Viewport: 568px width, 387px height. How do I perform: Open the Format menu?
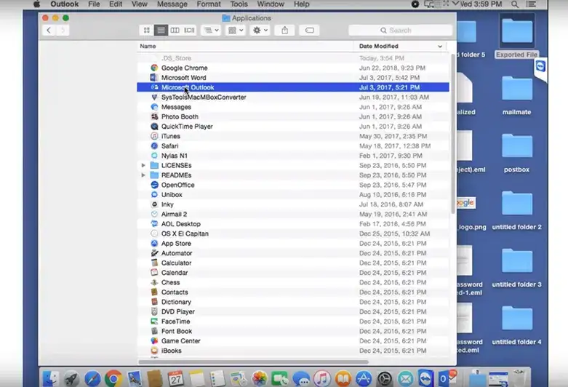pyautogui.click(x=209, y=4)
